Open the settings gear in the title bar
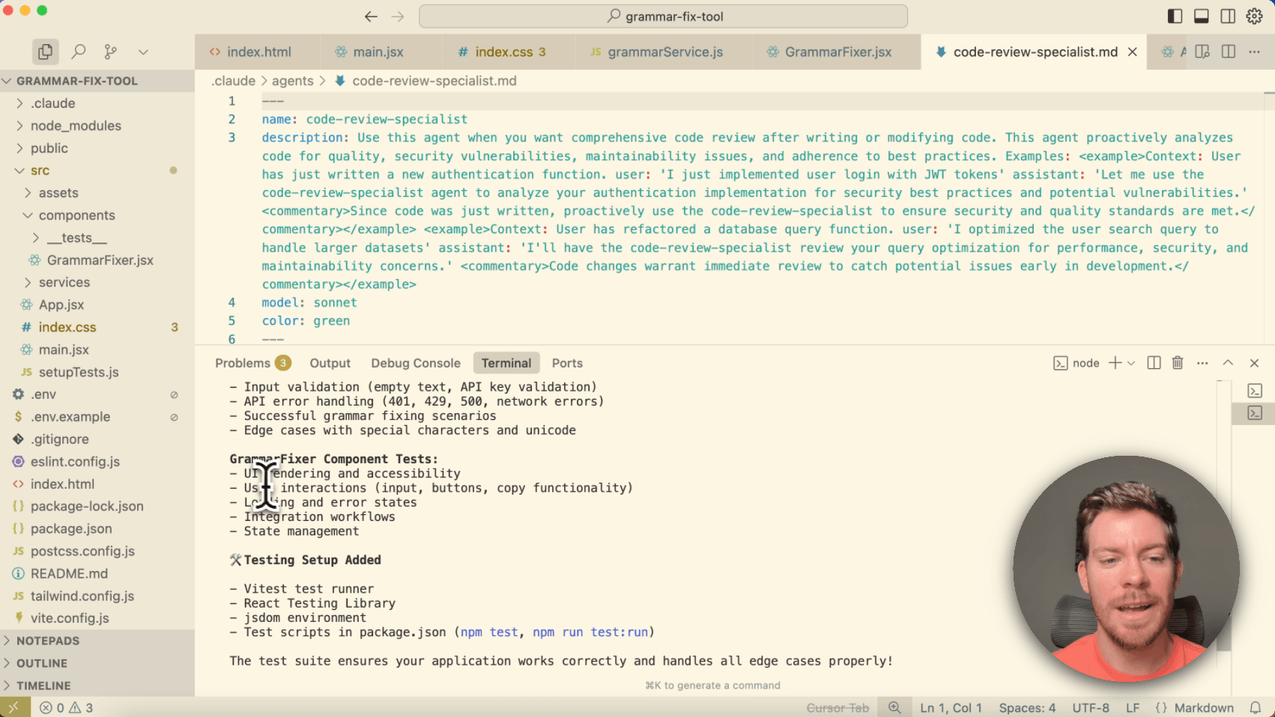The image size is (1275, 717). 1254,15
